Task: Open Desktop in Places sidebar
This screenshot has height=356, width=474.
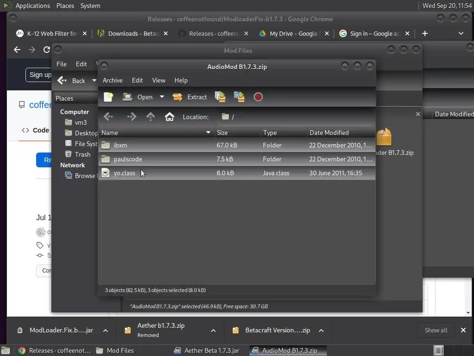Action: pos(81,133)
